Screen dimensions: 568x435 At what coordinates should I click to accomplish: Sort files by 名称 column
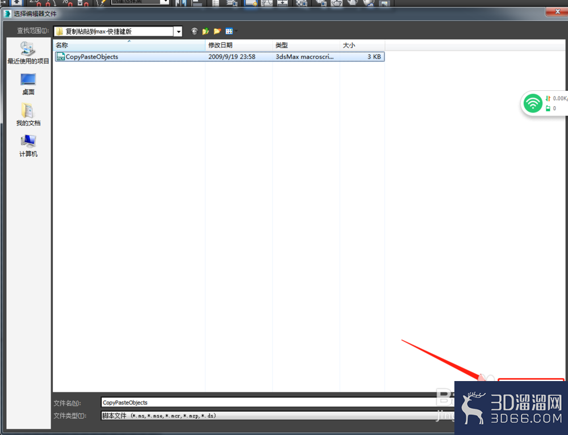pyautogui.click(x=130, y=45)
